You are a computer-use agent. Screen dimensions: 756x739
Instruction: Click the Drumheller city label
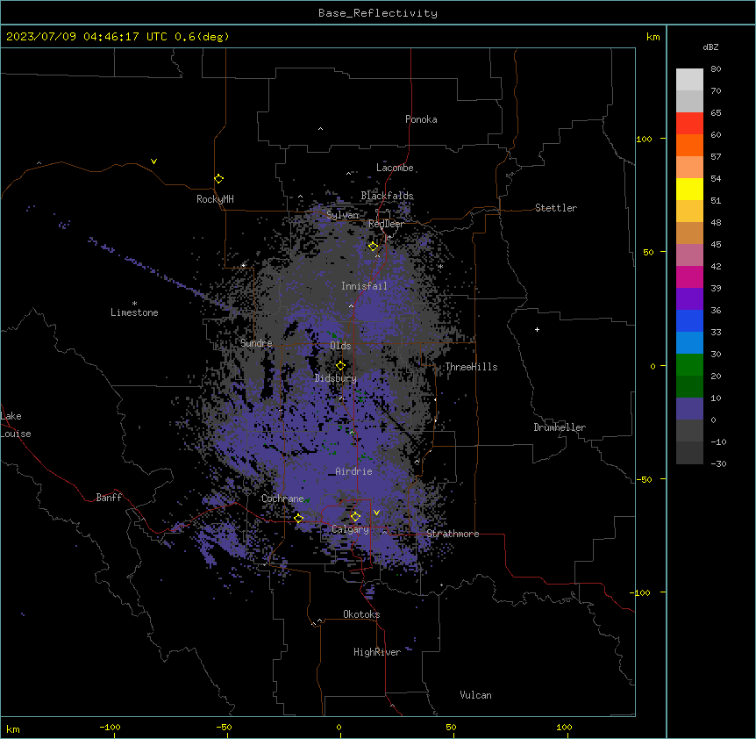click(x=560, y=427)
